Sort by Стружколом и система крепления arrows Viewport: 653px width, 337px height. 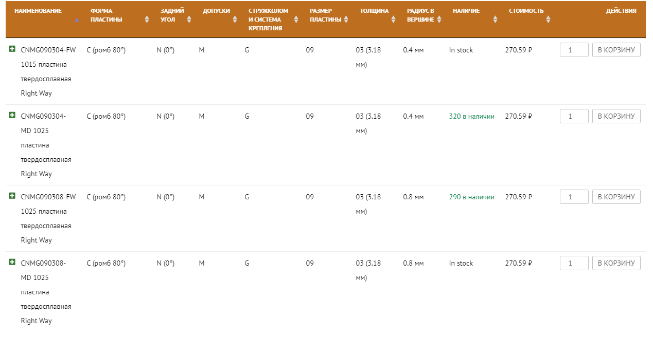coord(296,20)
